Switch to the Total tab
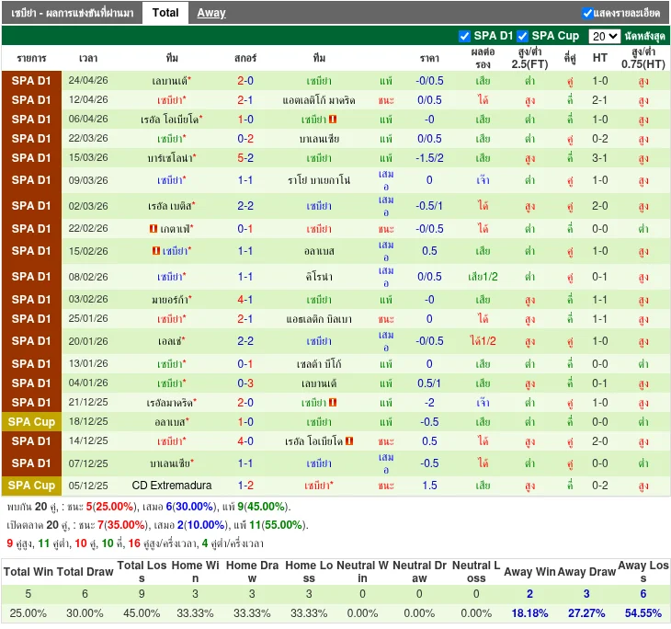This screenshot has height=629, width=671. click(x=165, y=13)
